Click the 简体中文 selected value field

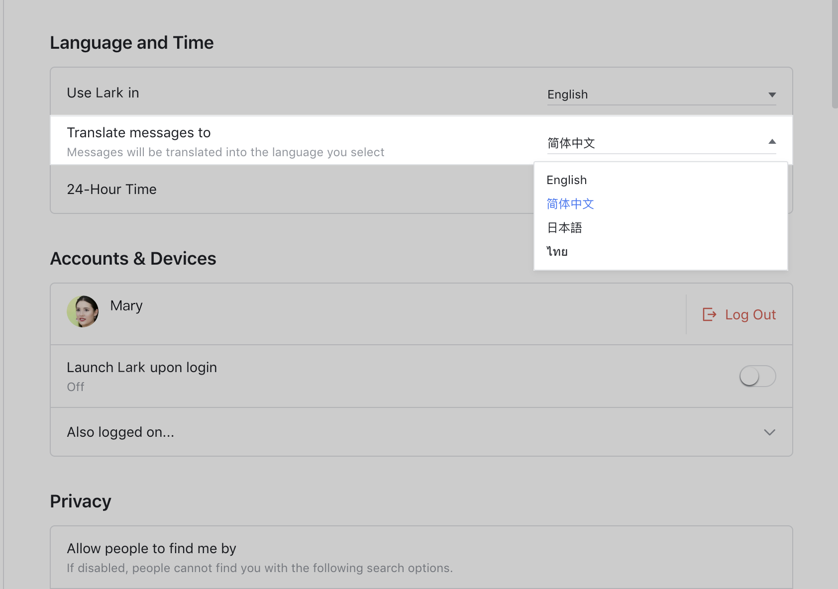pos(571,143)
